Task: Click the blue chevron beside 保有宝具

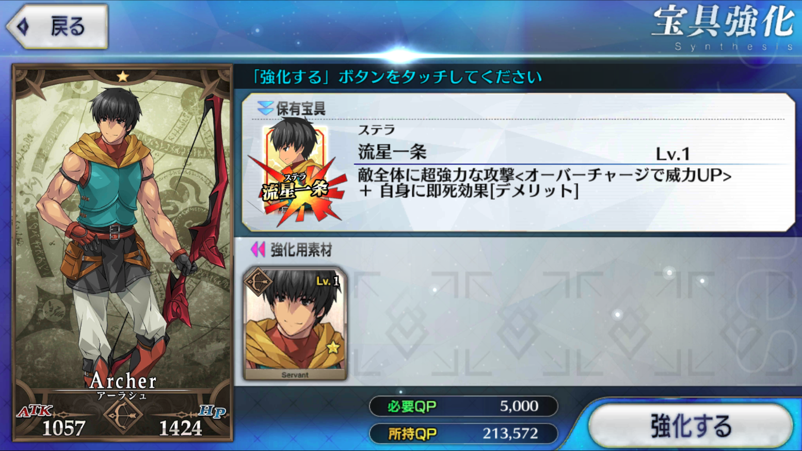Action: (x=265, y=108)
